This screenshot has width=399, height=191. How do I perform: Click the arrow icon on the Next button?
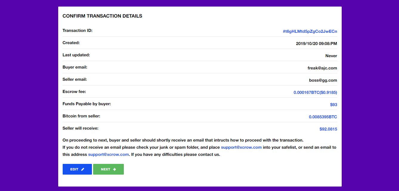click(x=114, y=169)
